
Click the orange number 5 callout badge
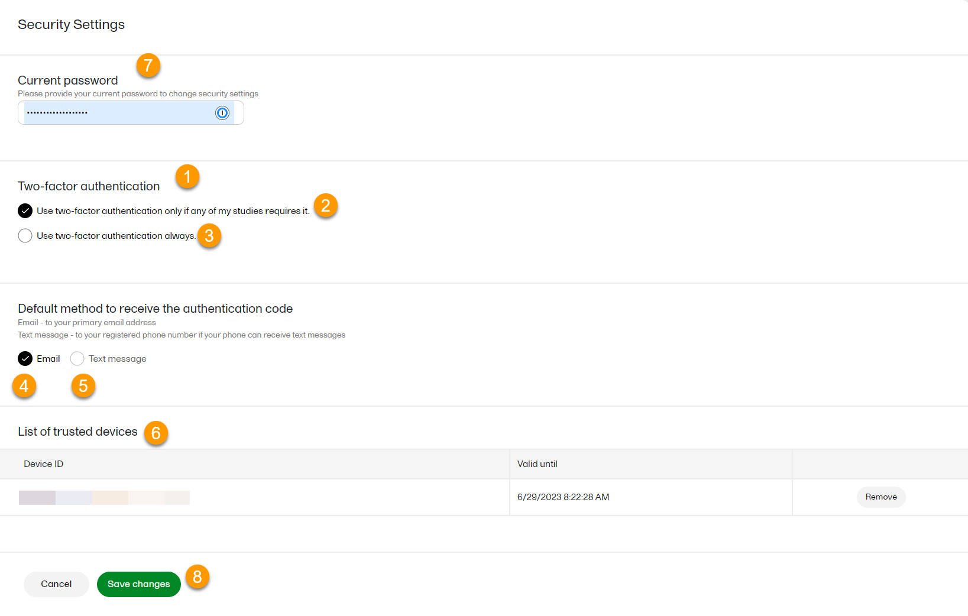click(83, 386)
